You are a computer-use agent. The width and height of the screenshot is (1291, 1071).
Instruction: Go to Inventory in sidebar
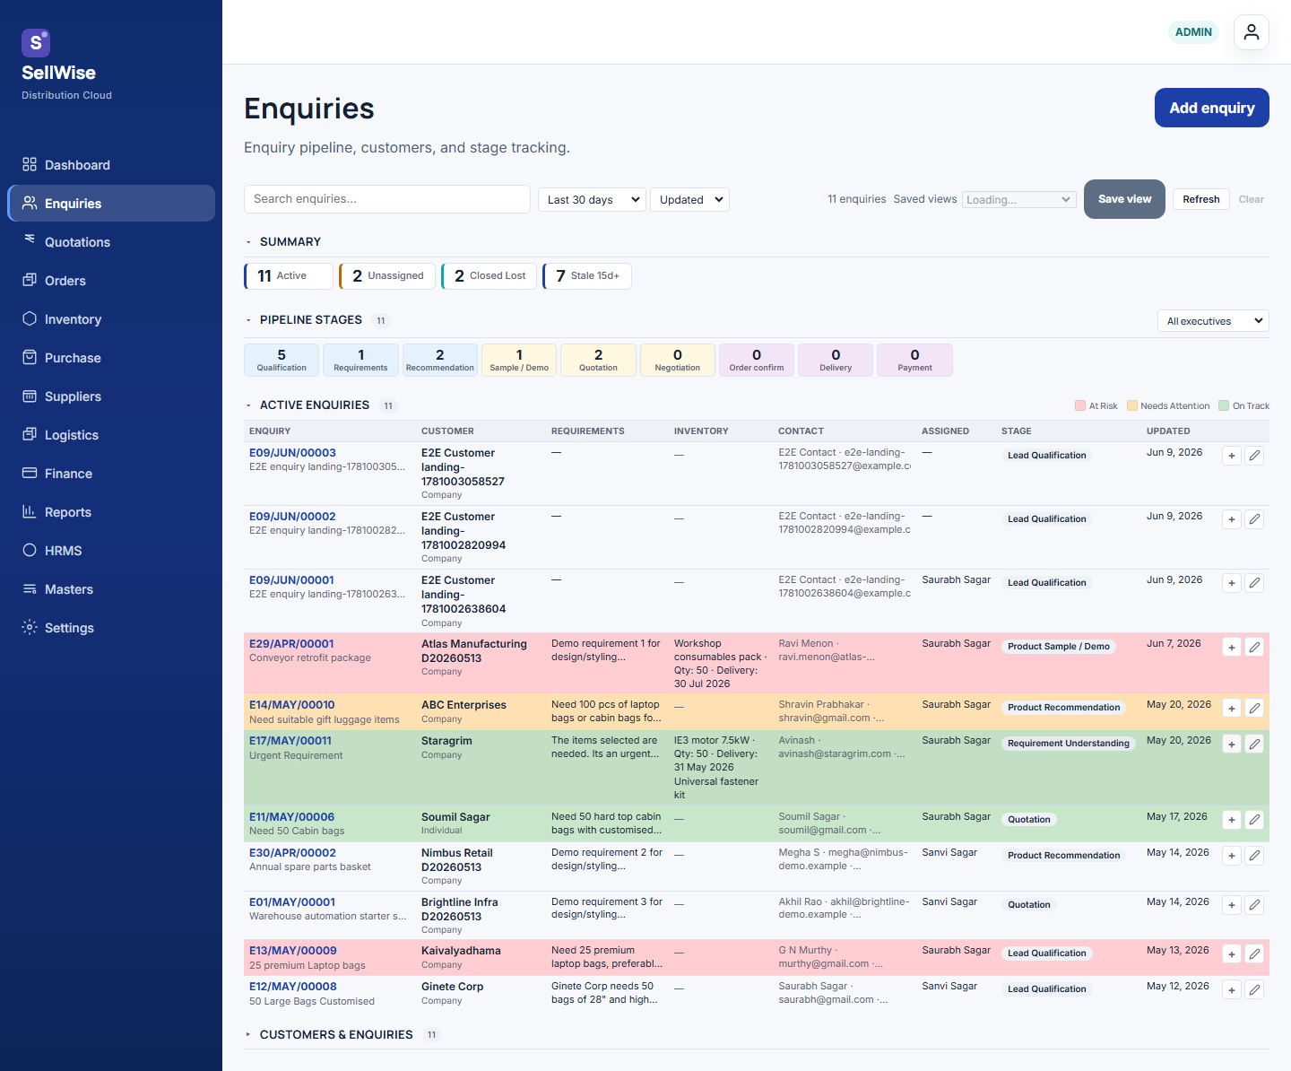[111, 318]
